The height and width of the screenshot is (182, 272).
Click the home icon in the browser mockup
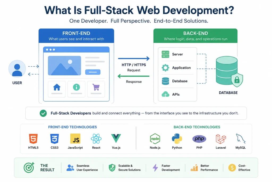[57, 87]
